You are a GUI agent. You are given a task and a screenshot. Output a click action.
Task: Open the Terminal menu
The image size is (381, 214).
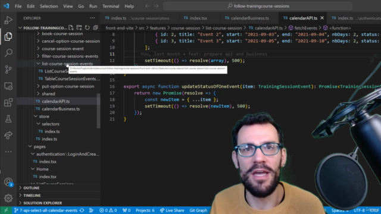111,6
